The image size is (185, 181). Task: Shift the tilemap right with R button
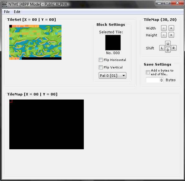point(174,48)
